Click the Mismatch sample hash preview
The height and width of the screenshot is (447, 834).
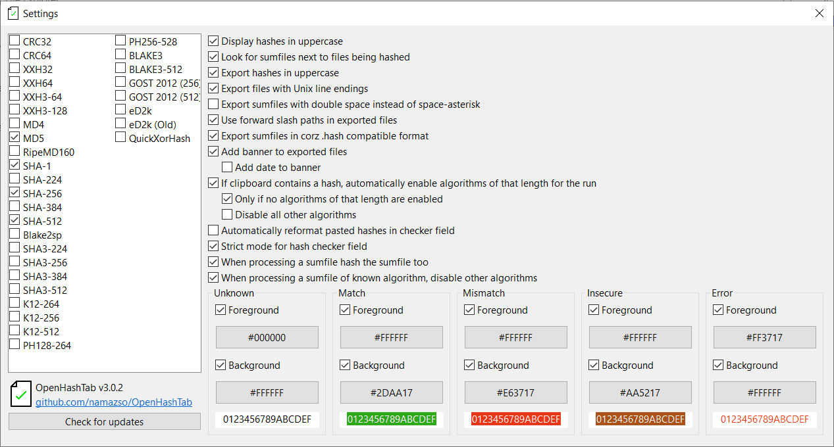pos(516,419)
